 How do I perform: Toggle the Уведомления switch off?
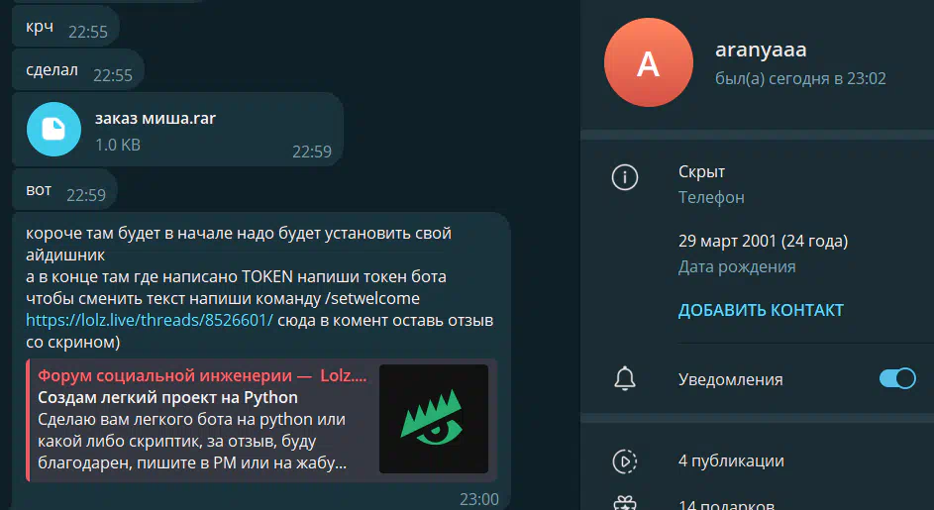tap(897, 379)
